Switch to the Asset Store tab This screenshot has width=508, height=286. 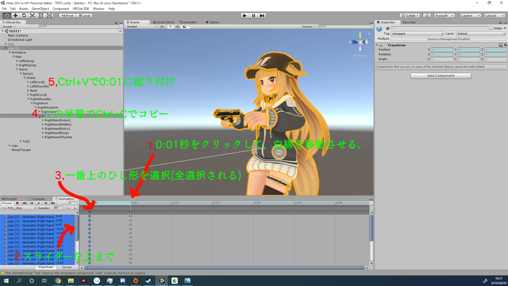(x=163, y=22)
